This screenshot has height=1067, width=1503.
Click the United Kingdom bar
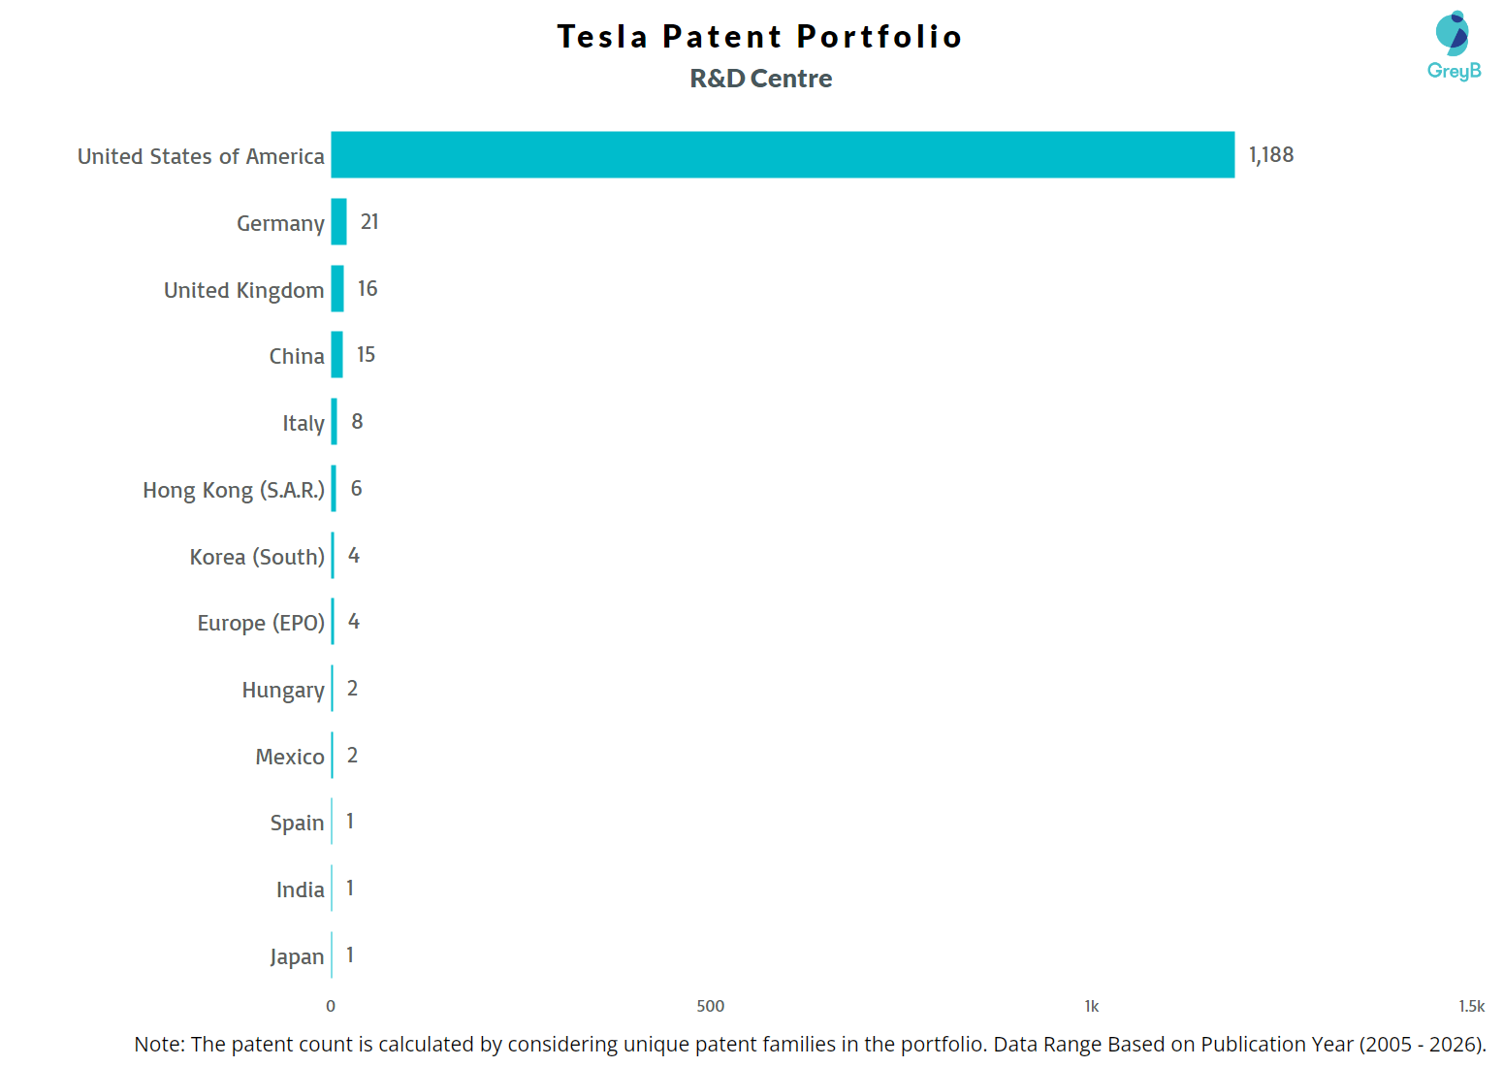[x=337, y=289]
